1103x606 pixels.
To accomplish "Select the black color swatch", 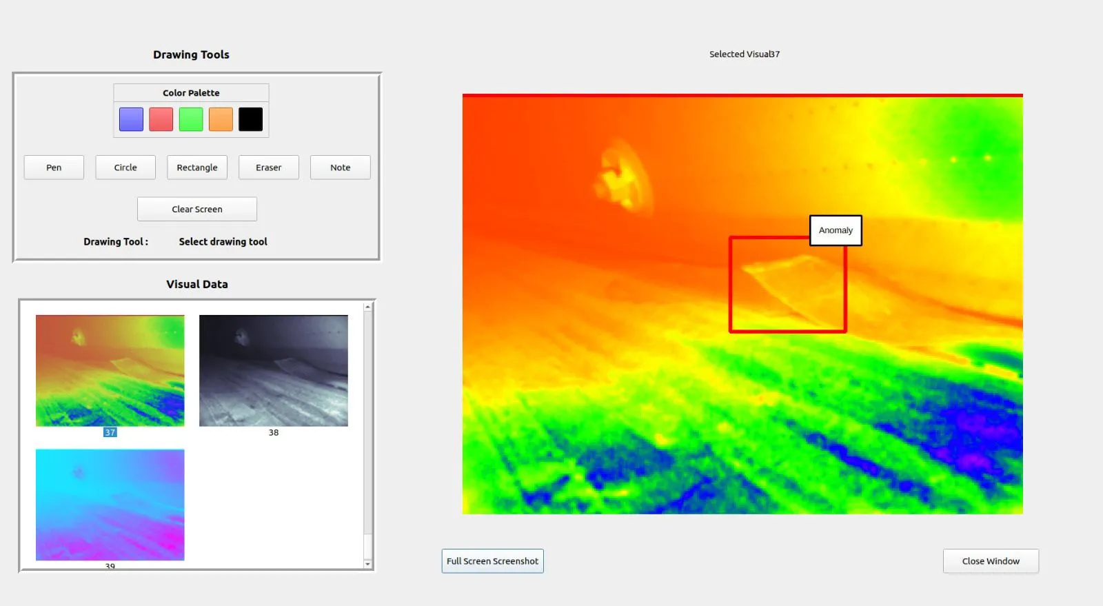I will [x=251, y=119].
